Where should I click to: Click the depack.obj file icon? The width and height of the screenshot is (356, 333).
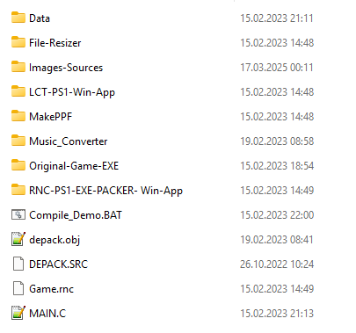tap(18, 239)
